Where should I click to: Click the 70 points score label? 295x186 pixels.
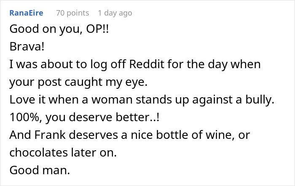72,13
